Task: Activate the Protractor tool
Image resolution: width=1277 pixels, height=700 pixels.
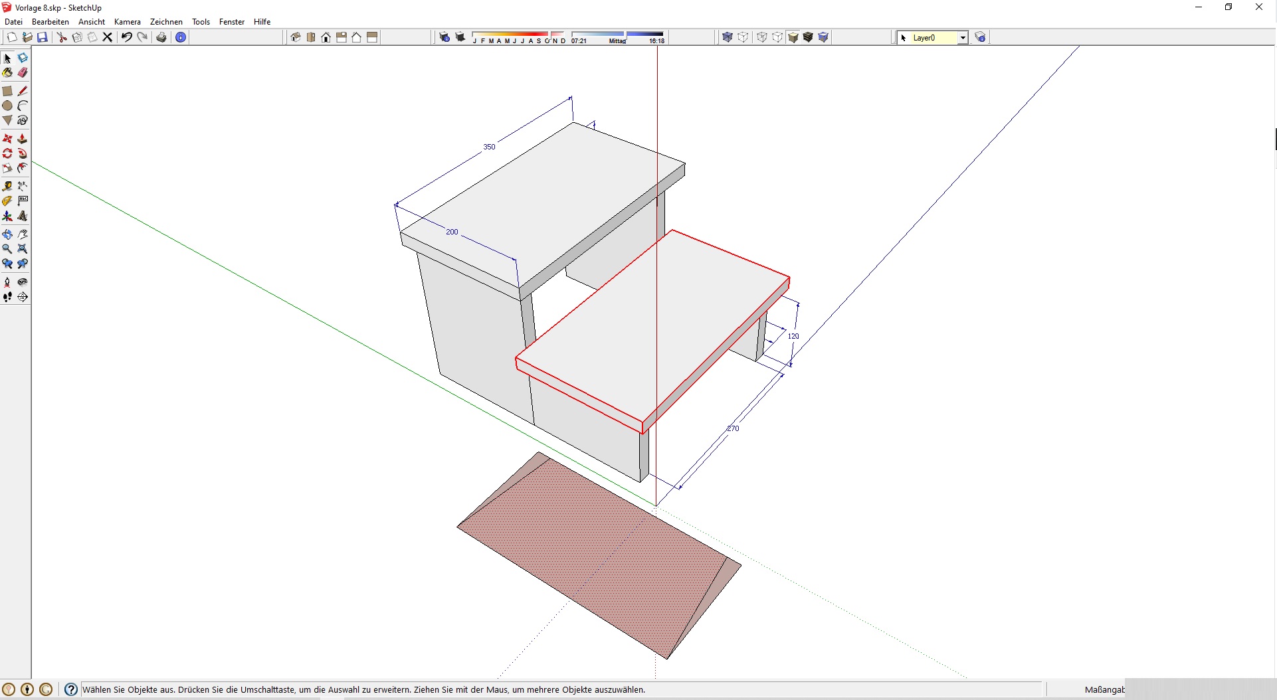Action: tap(7, 201)
